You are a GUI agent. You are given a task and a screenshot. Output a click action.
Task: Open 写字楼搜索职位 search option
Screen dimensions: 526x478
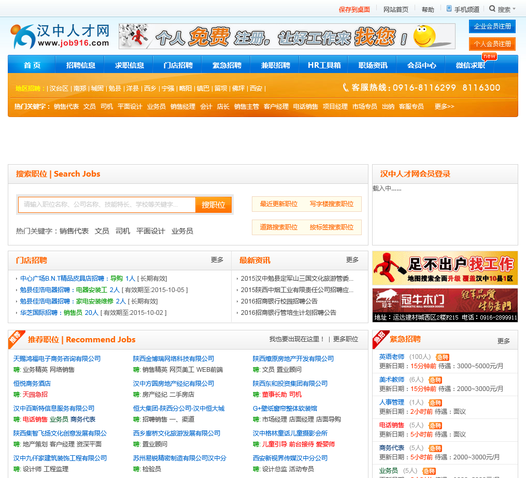(x=332, y=204)
